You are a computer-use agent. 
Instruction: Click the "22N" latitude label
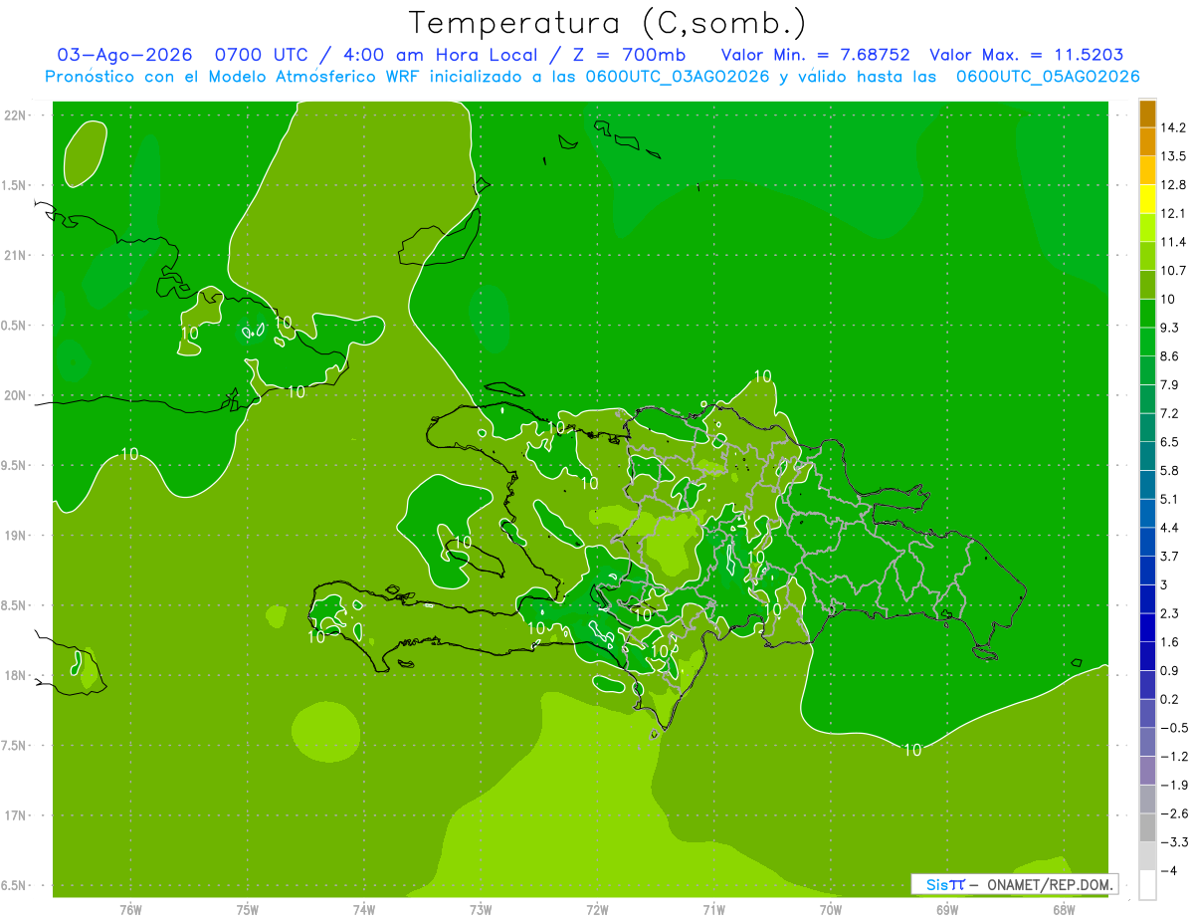coord(17,115)
